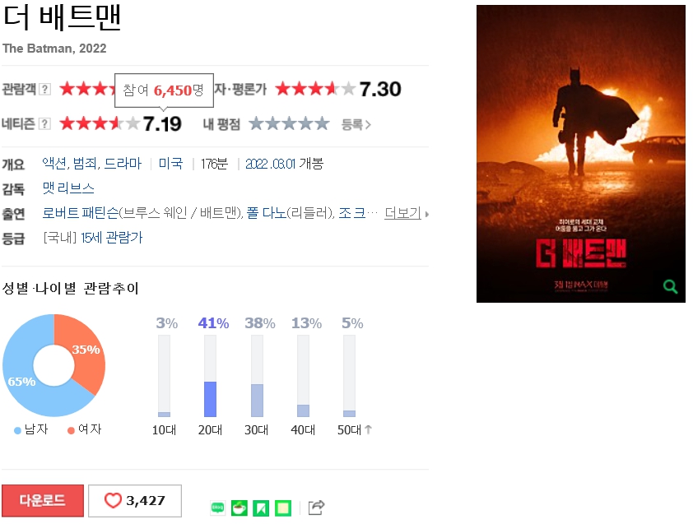693x524 pixels.
Task: Open the 더 배트맨 poster image
Action: coord(581,154)
